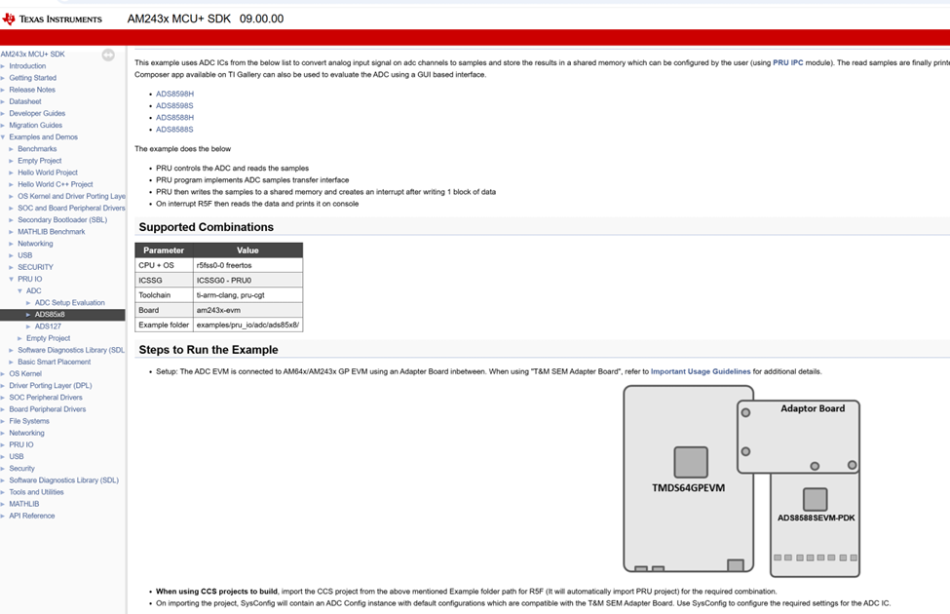This screenshot has width=950, height=614.
Task: Click the Steps to Run the Example heading
Action: 209,350
